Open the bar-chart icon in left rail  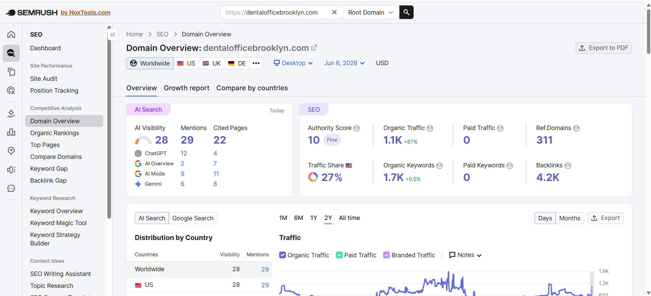(11, 132)
